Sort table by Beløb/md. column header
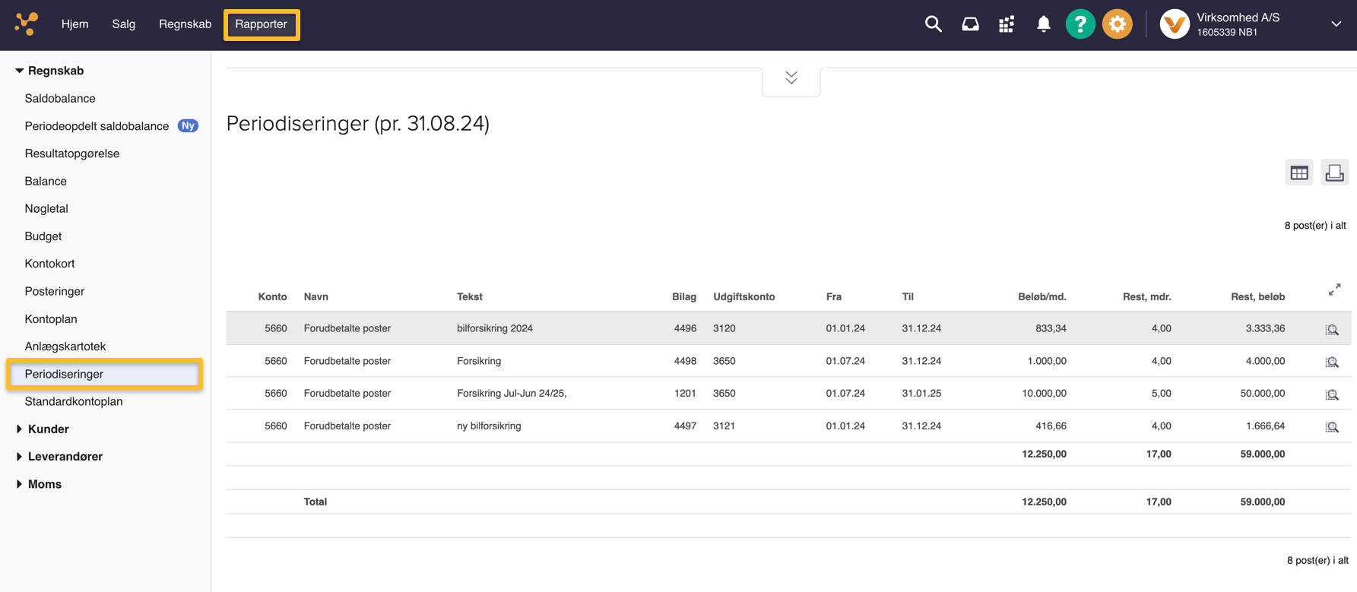This screenshot has height=592, width=1357. click(1042, 296)
